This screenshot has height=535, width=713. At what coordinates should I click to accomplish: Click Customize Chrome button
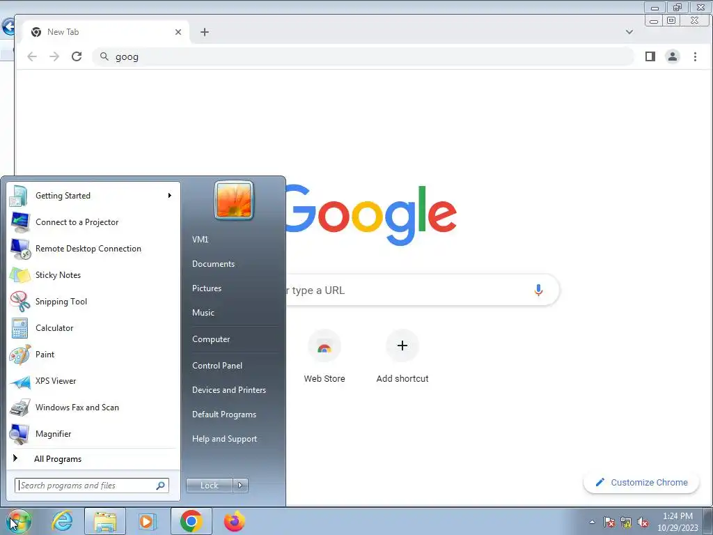pos(641,483)
